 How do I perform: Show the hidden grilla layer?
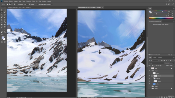150,68
